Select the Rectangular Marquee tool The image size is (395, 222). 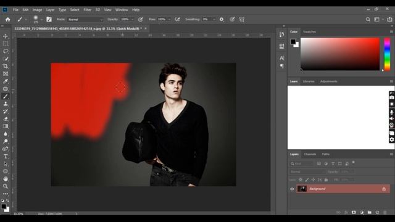6,44
